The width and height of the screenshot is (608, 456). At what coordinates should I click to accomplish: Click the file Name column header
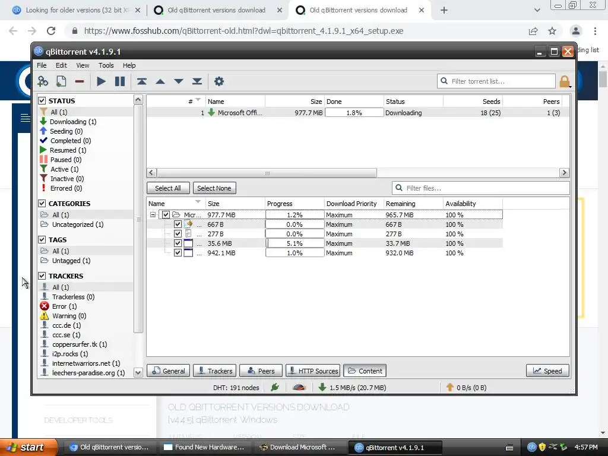tap(176, 204)
